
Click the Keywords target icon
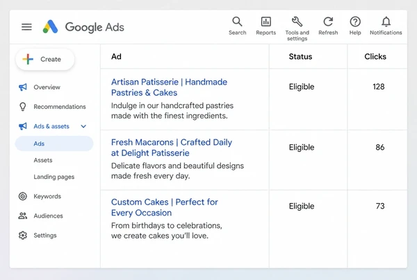point(23,196)
